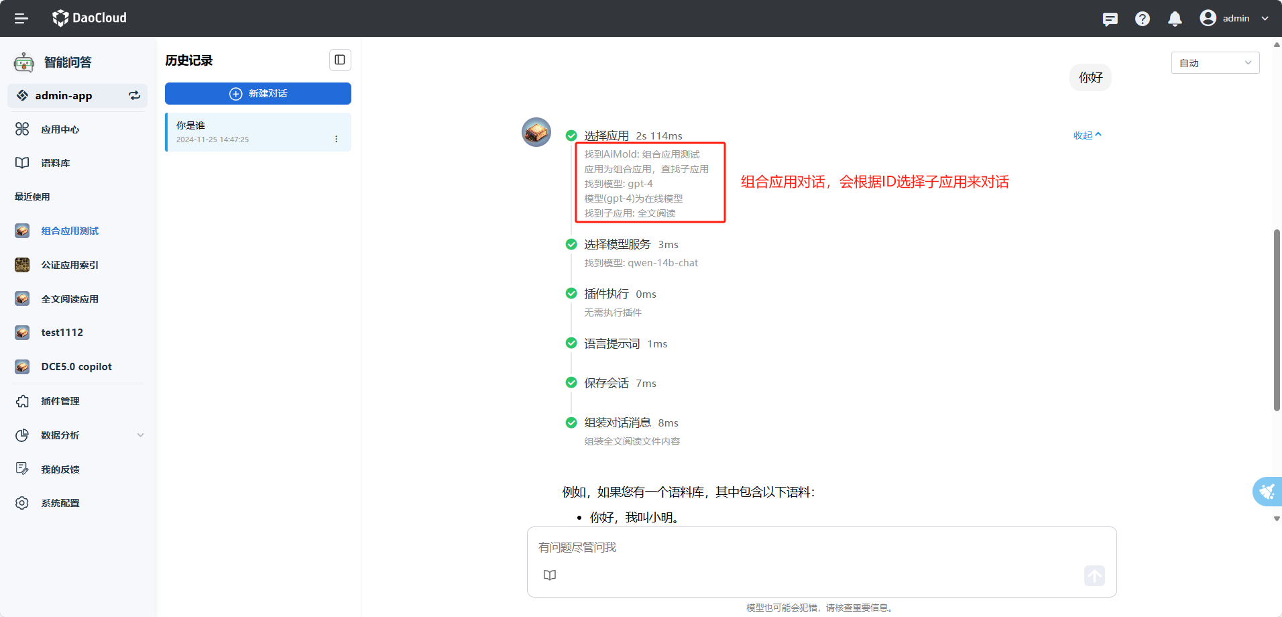1282x617 pixels.
Task: Click the send message arrow button
Action: coord(1094,575)
